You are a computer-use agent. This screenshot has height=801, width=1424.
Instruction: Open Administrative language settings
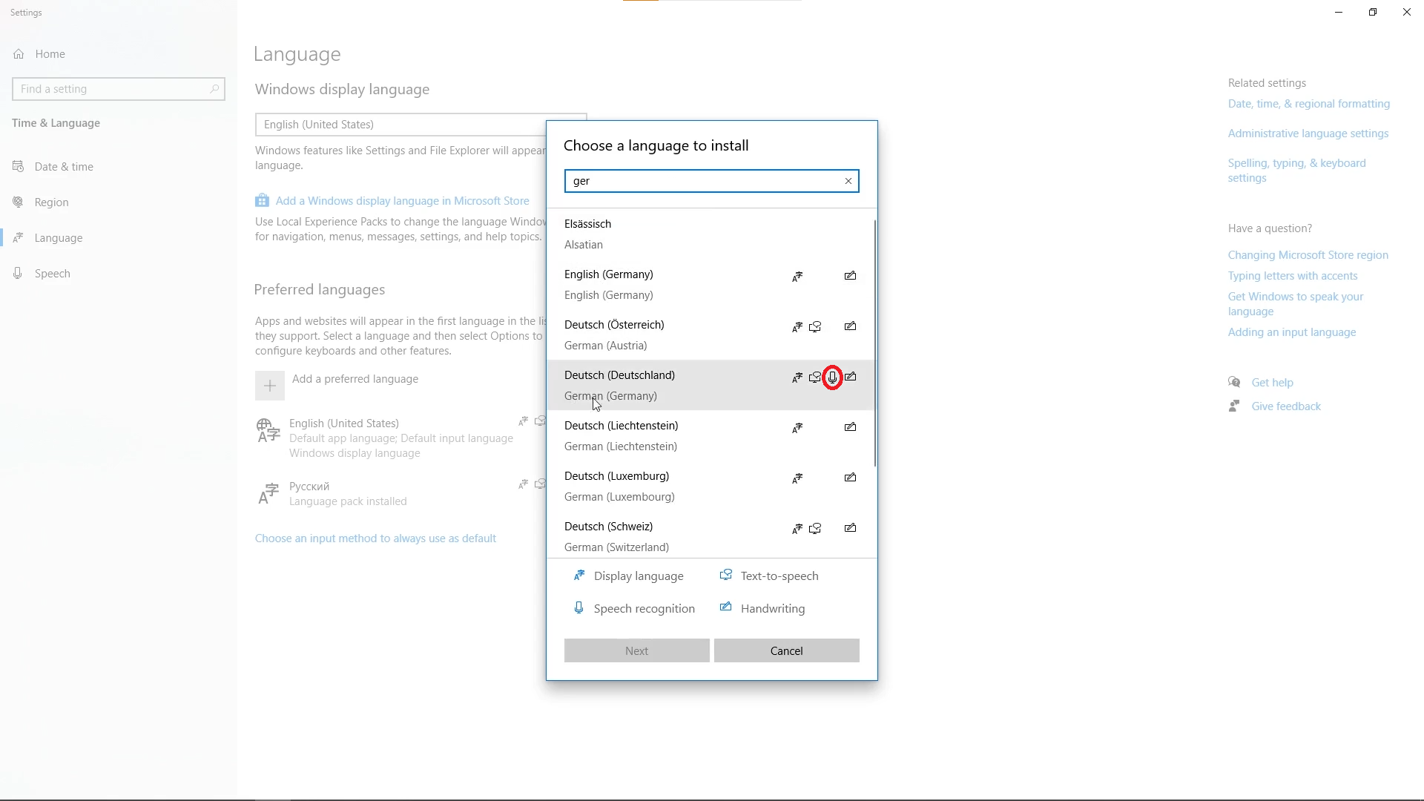tap(1308, 133)
